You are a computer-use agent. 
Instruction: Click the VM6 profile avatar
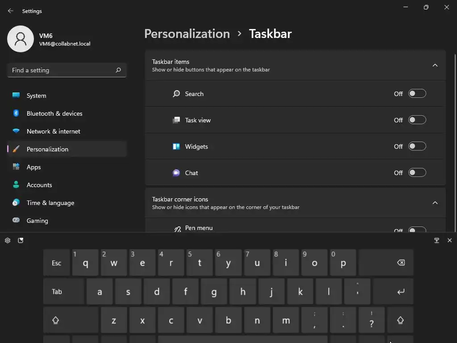(21, 39)
